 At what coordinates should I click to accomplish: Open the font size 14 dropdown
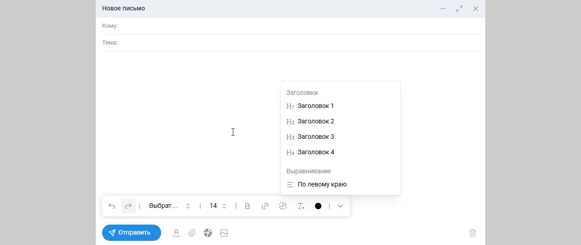tap(217, 206)
